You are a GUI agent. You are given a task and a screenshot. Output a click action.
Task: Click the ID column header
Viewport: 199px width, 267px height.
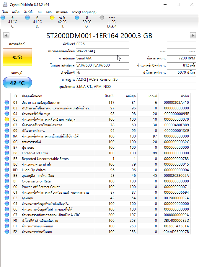click(x=15, y=96)
